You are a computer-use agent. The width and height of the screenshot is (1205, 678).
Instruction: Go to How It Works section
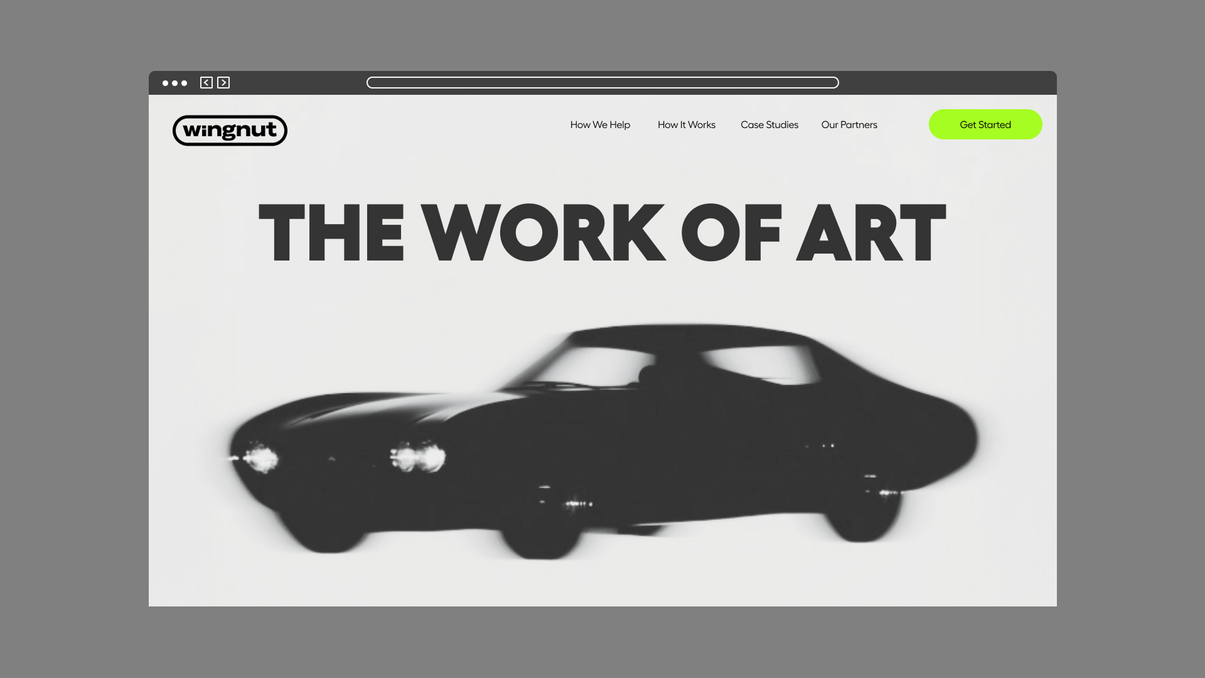pos(686,125)
